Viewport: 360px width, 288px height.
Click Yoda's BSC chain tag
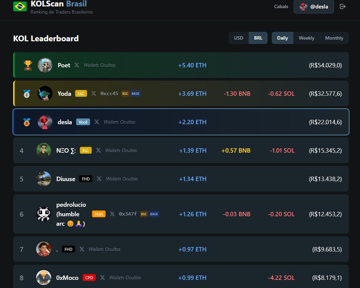click(125, 93)
